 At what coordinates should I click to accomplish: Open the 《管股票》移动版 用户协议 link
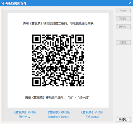(25, 114)
